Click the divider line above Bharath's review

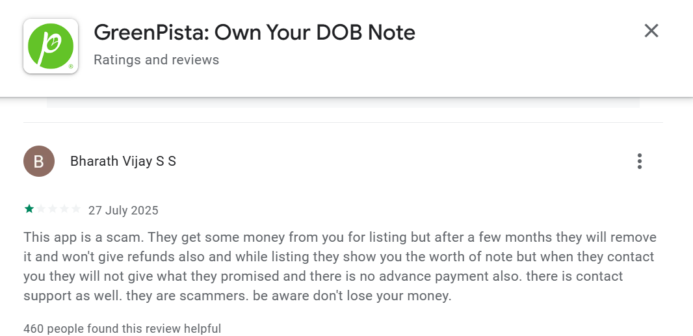click(x=343, y=122)
